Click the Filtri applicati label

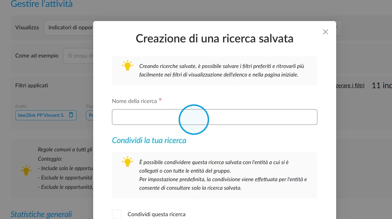click(32, 85)
